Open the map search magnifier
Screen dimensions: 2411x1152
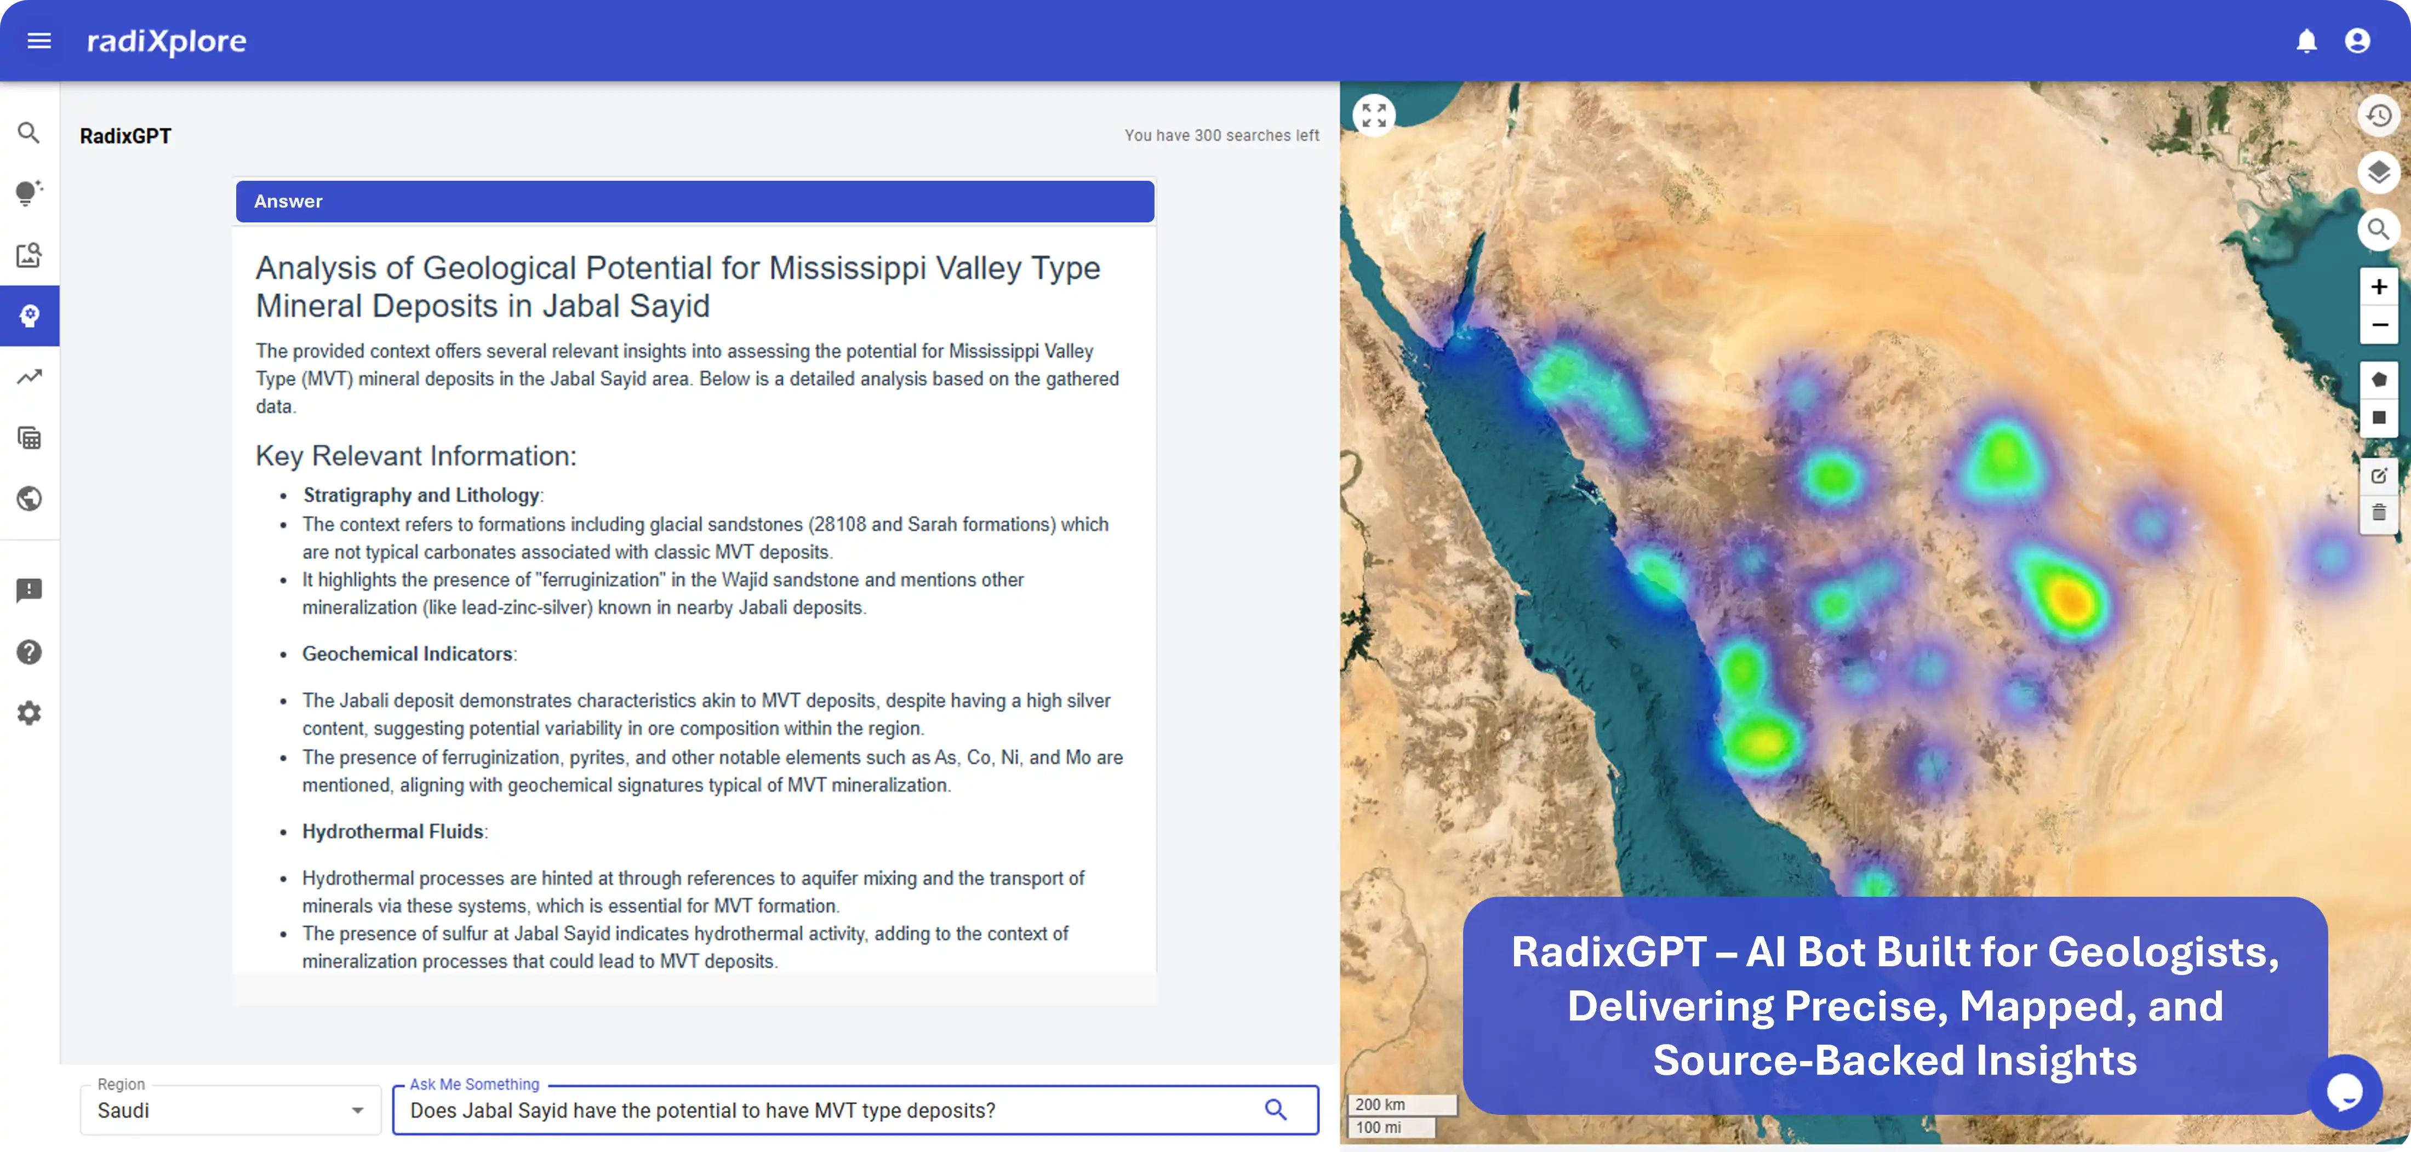point(2378,230)
